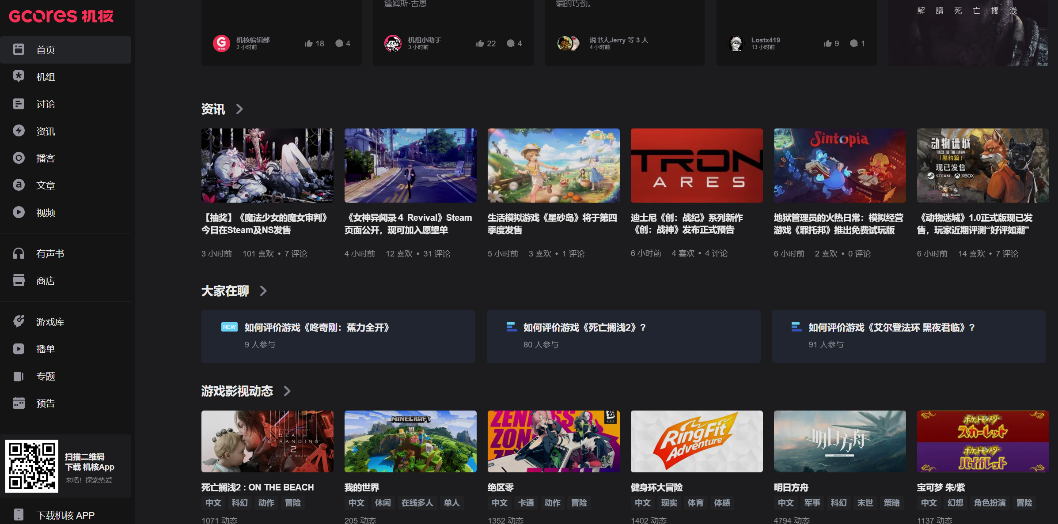Click NEW badge on 咚奇刚 discussion

click(x=229, y=327)
